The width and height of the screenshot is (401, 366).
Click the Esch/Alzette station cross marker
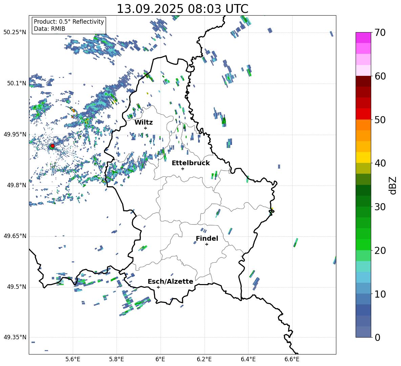tap(158, 287)
